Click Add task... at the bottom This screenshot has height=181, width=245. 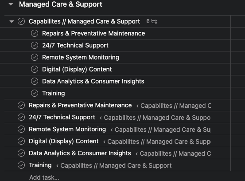tap(44, 177)
